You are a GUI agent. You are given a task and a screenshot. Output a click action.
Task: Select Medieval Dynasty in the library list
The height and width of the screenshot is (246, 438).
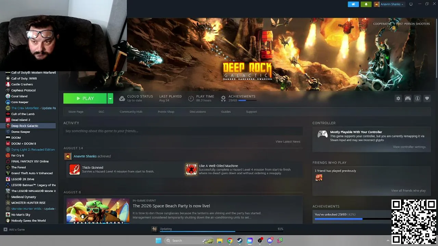tap(24, 197)
